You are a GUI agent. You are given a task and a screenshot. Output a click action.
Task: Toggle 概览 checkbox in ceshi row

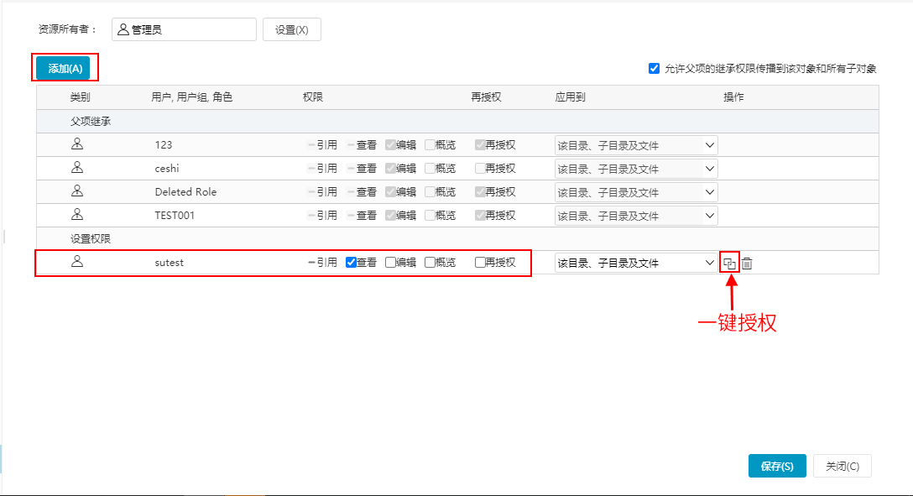430,168
